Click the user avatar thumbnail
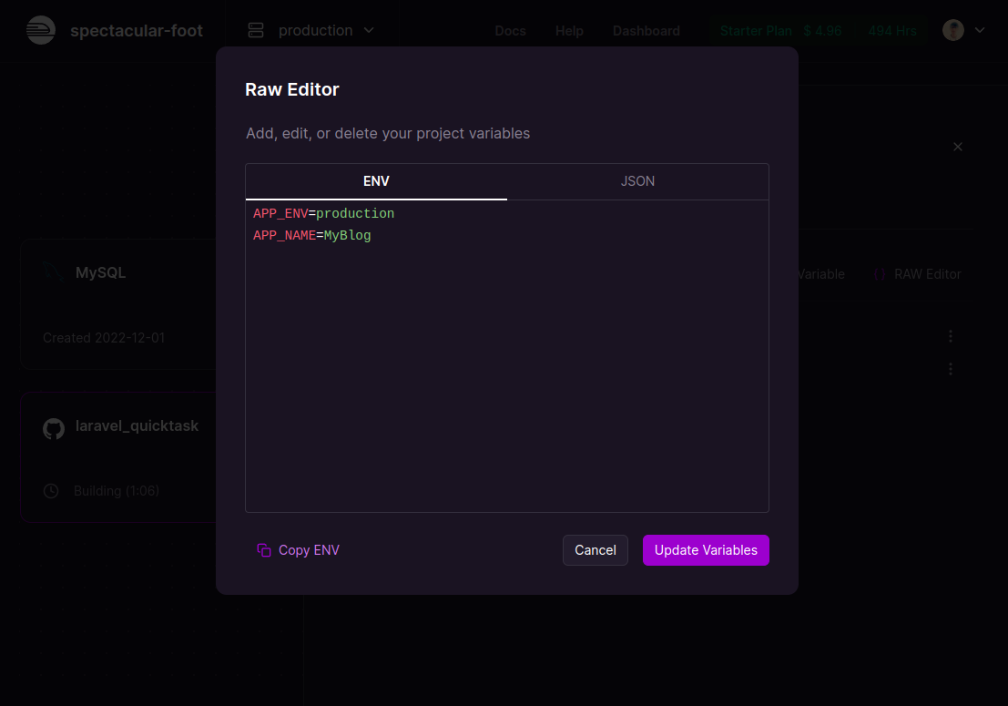This screenshot has width=1008, height=706. (952, 30)
